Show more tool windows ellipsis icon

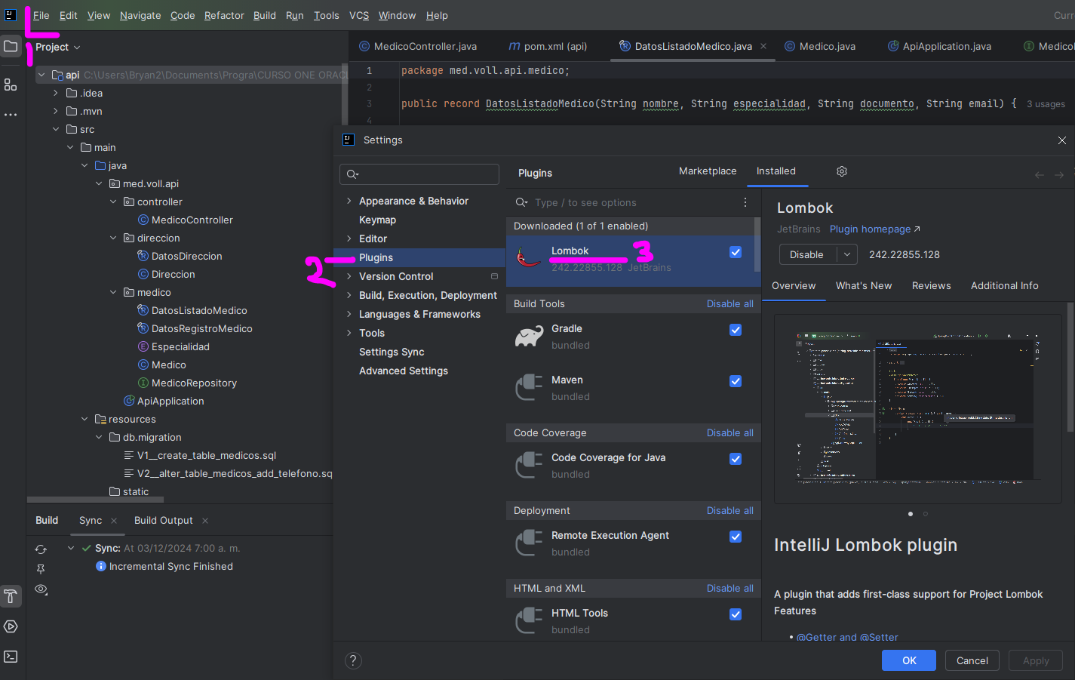pyautogui.click(x=11, y=115)
